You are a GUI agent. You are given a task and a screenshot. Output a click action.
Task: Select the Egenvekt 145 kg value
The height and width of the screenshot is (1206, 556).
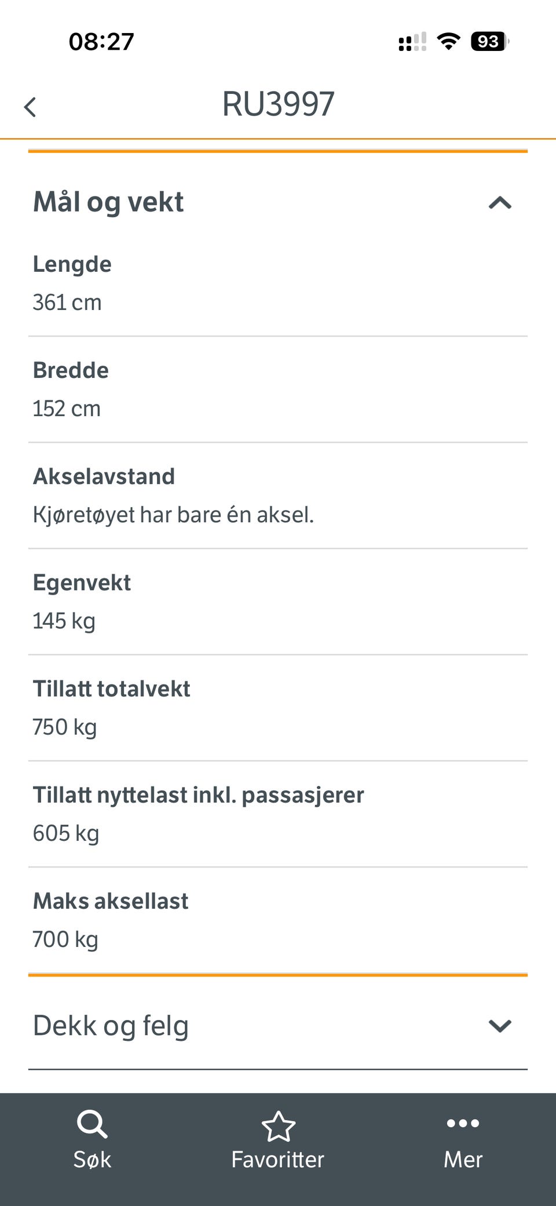[x=64, y=621]
